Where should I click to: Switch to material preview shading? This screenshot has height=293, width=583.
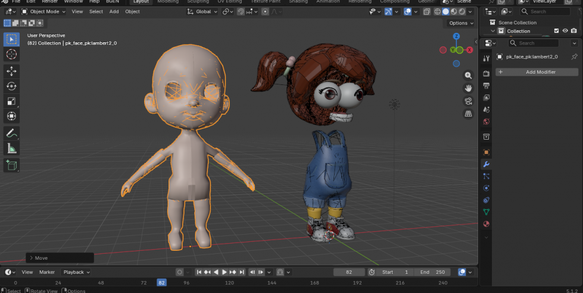(x=454, y=11)
